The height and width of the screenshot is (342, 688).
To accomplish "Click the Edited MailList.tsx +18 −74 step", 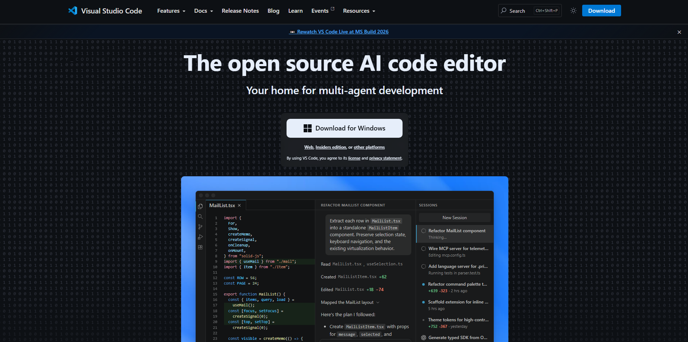I will [x=352, y=290].
